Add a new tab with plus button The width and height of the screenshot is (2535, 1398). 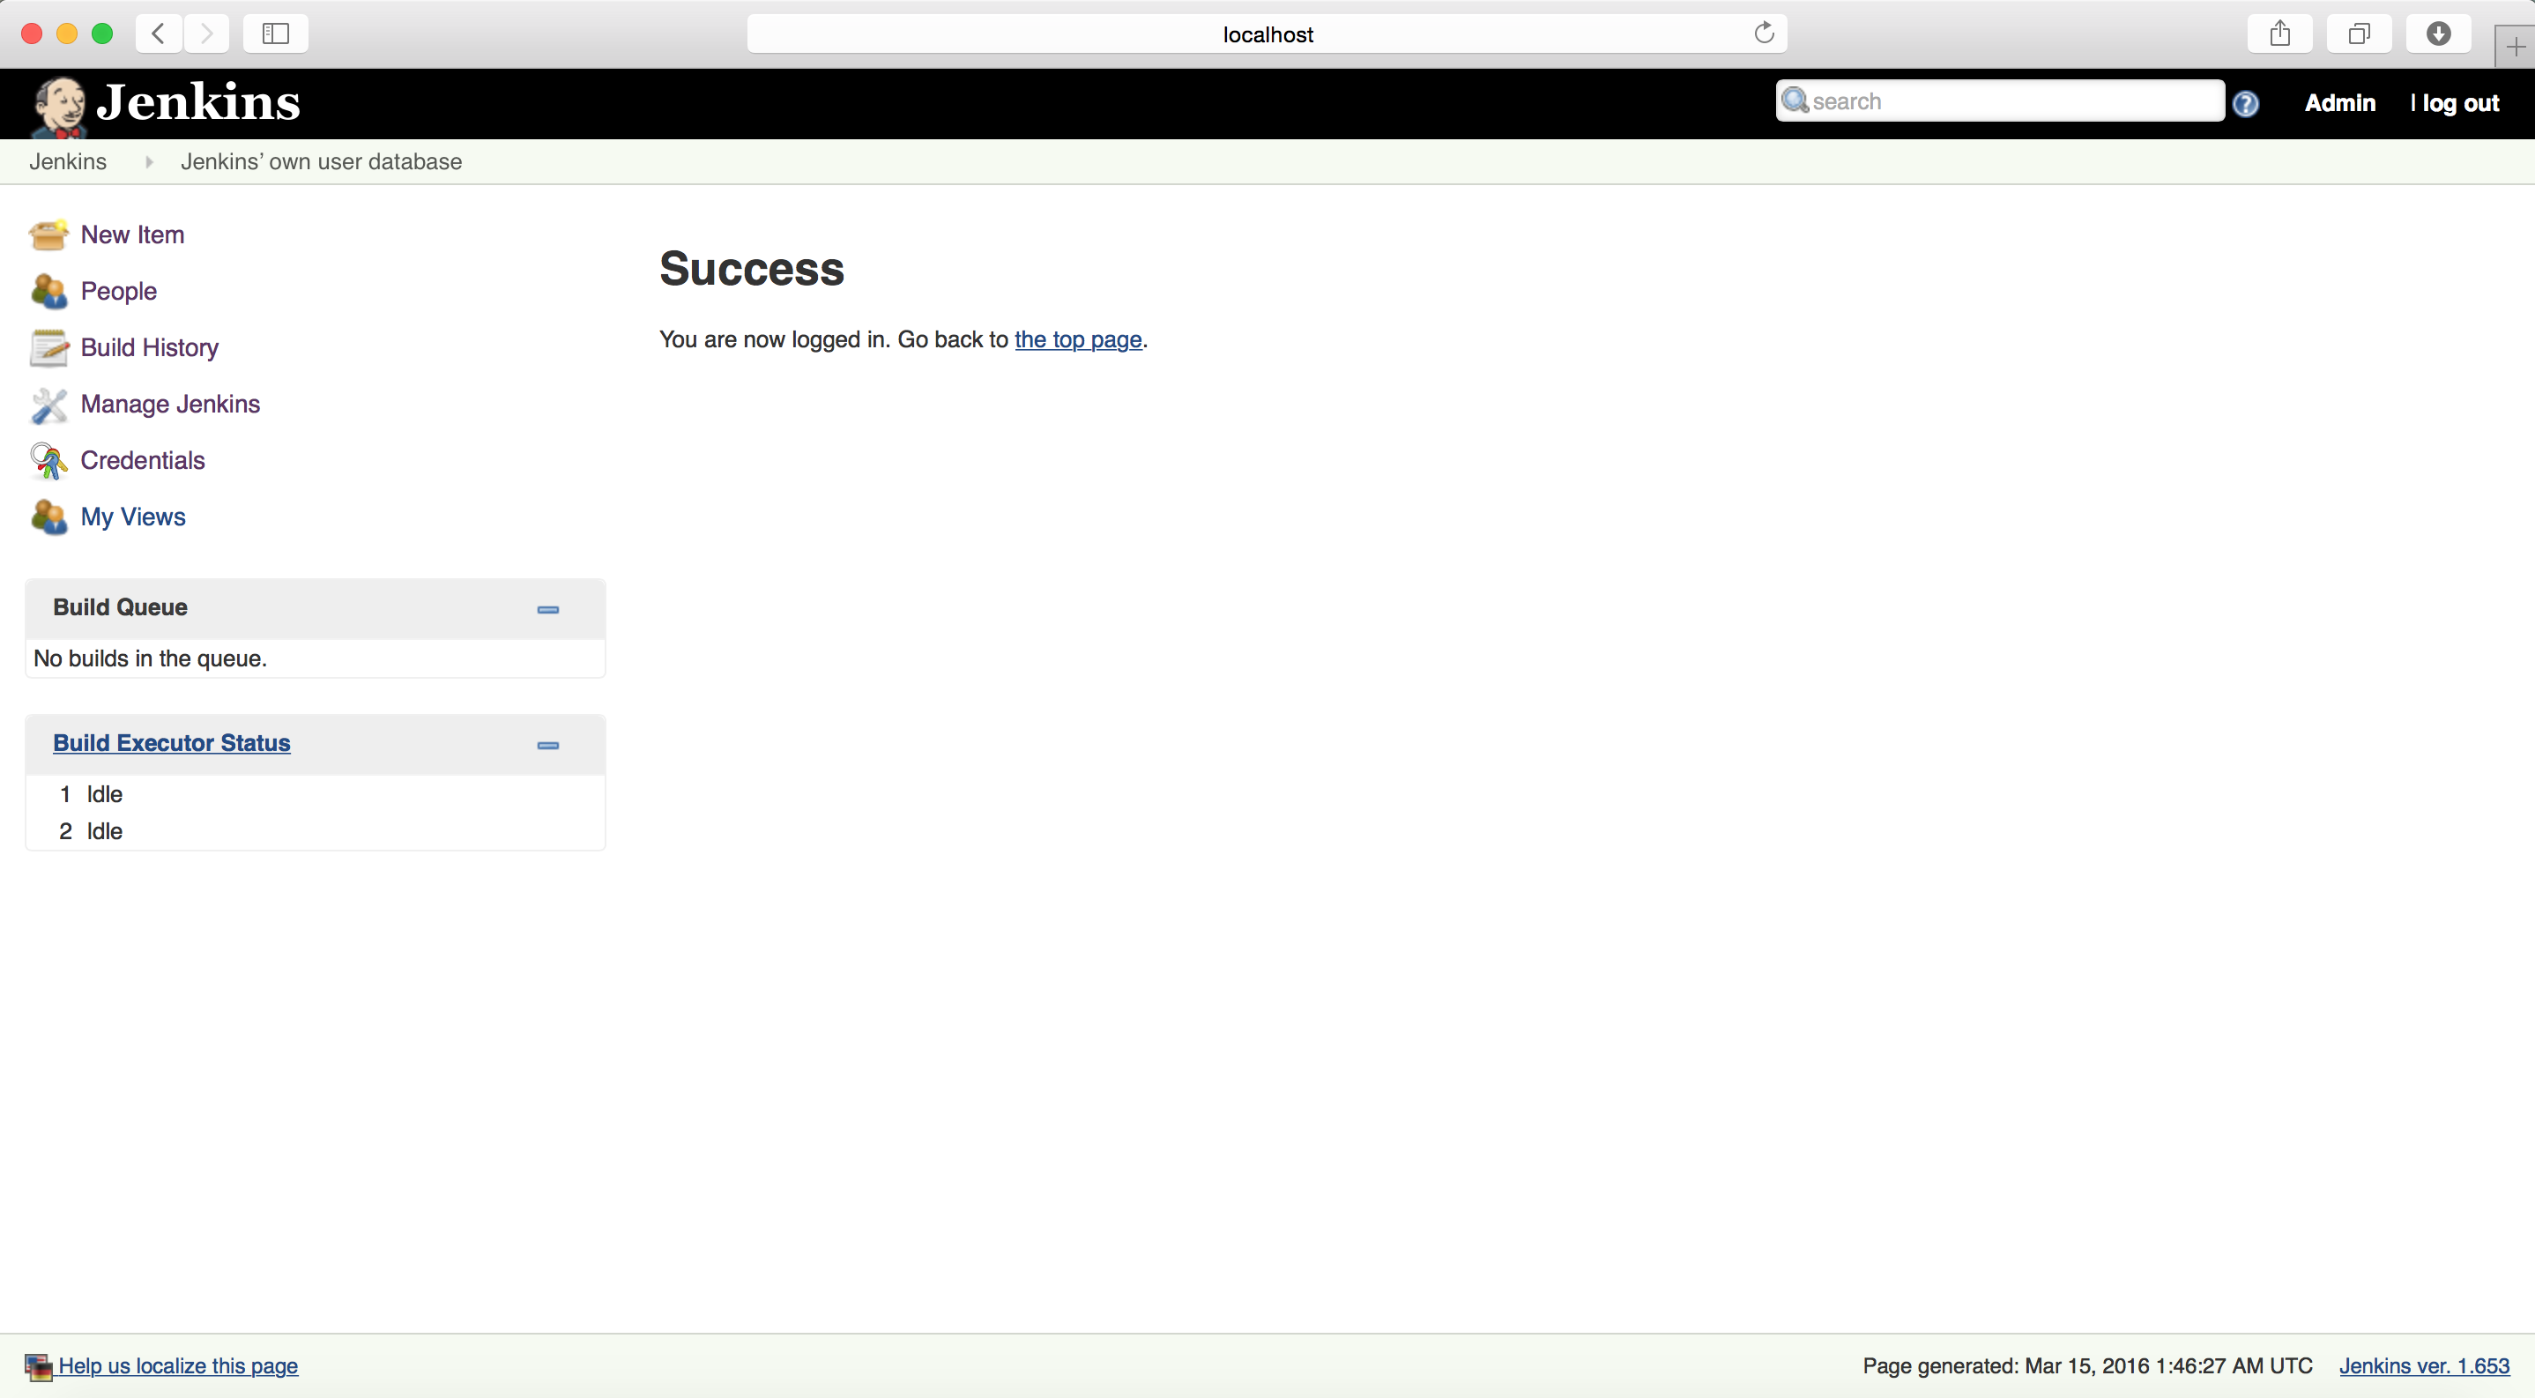(2515, 46)
